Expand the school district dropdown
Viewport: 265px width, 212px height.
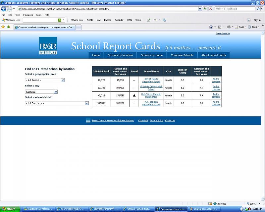[x=57, y=103]
